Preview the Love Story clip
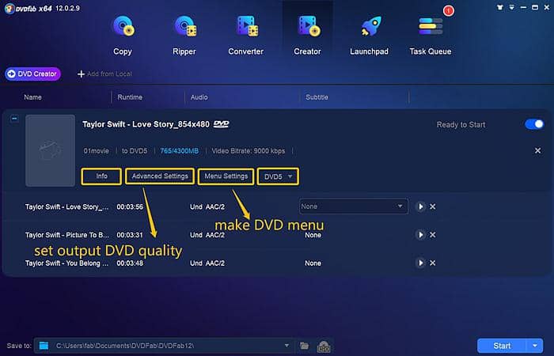This screenshot has height=356, width=554. 420,206
